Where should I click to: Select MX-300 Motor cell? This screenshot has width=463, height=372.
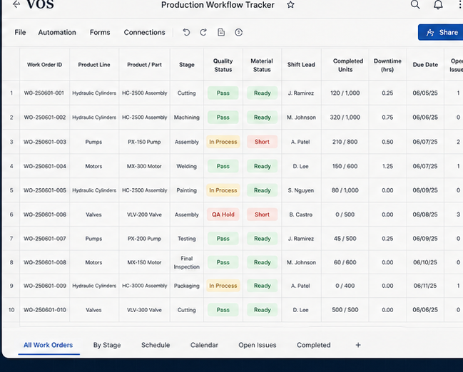point(144,166)
